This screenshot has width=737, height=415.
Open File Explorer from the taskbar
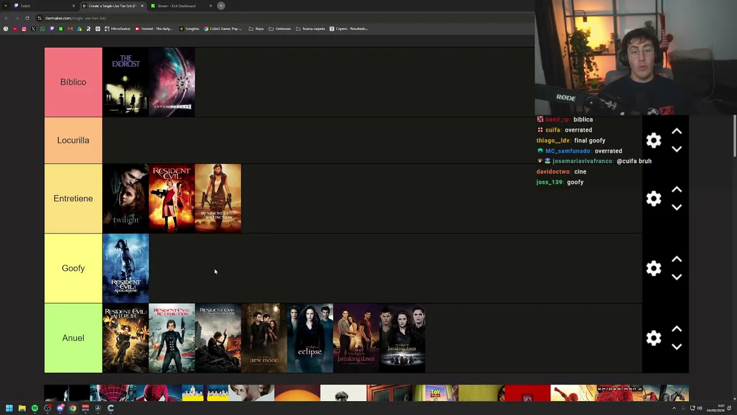click(22, 408)
